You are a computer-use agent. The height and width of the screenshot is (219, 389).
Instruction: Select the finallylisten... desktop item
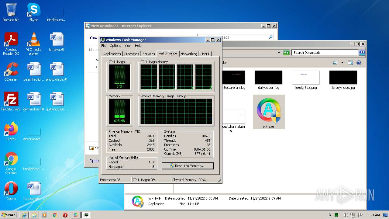pos(33,163)
